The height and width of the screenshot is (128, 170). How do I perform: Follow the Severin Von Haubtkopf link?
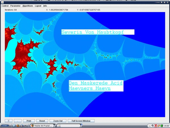(93, 32)
